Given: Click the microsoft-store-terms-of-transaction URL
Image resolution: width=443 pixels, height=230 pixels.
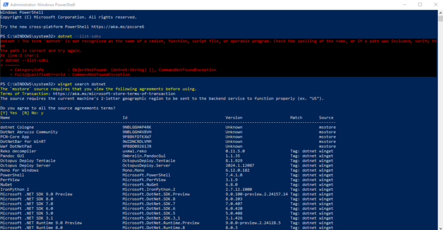Looking at the screenshot, I should coord(114,94).
